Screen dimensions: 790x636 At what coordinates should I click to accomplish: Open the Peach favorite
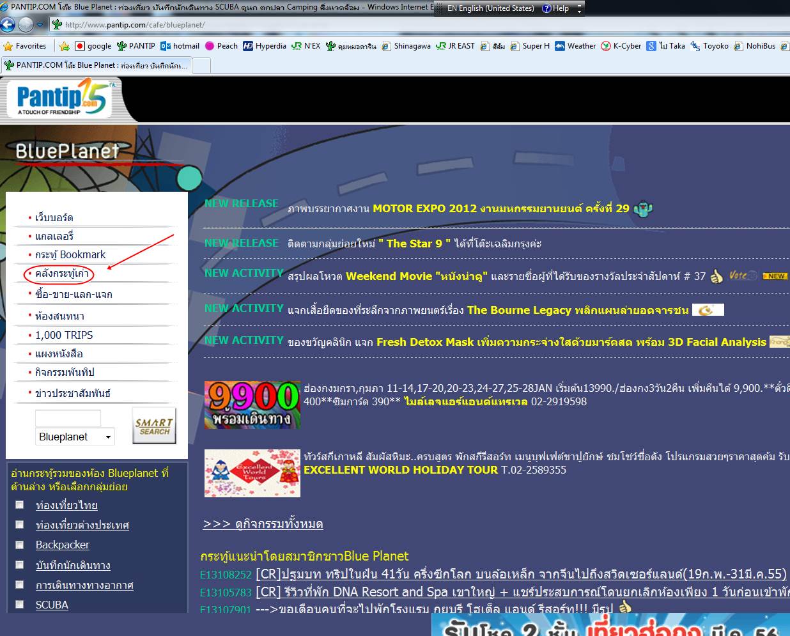pyautogui.click(x=221, y=46)
